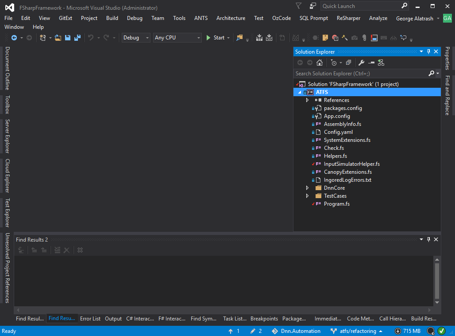Click the feedback icon beside Quick Launch
Image resolution: width=455 pixels, height=336 pixels.
tap(313, 6)
